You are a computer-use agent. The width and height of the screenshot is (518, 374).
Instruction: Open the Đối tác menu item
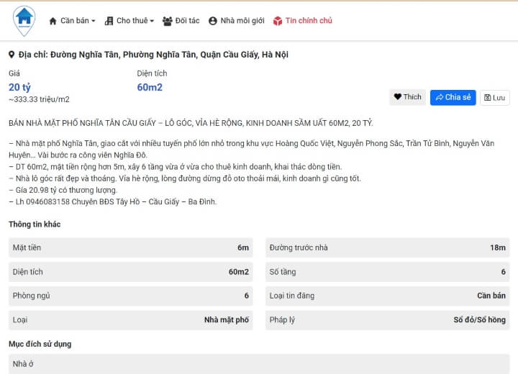(x=187, y=21)
